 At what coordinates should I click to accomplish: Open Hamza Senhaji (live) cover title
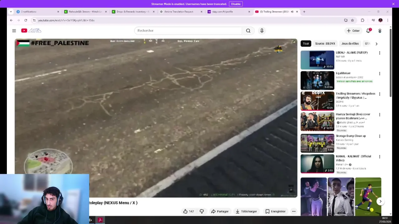pyautogui.click(x=353, y=116)
